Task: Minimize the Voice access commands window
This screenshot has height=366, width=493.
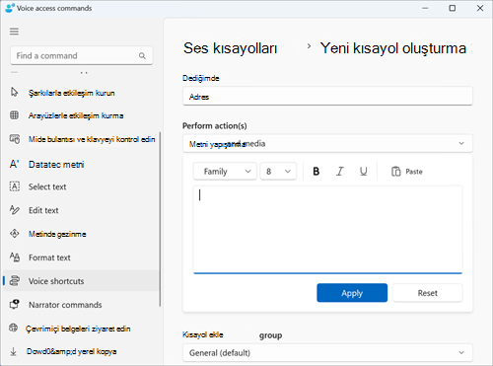Action: click(x=425, y=8)
